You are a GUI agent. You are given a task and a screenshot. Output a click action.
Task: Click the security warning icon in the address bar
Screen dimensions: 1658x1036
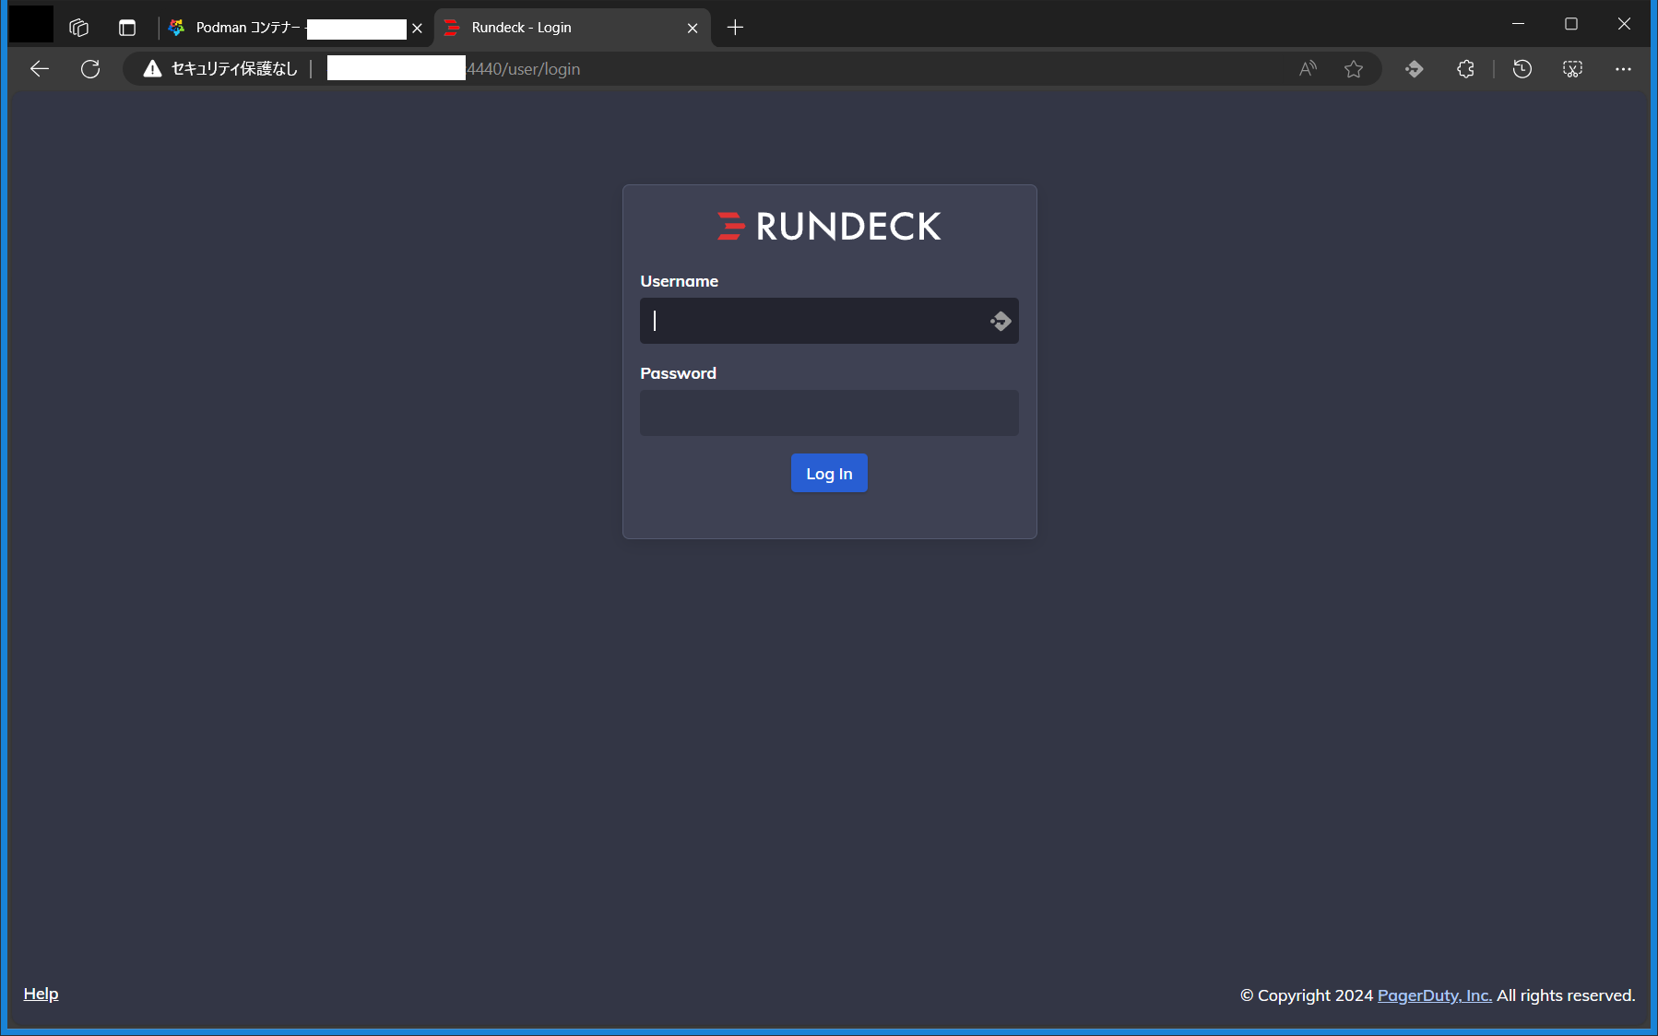click(151, 68)
